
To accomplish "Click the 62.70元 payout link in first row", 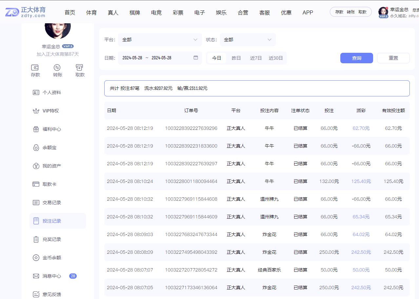I will click(361, 128).
